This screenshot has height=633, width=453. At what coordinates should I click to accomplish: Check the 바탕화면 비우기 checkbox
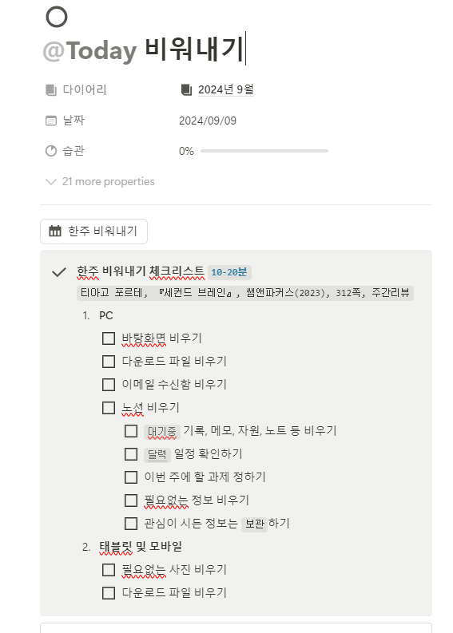109,338
